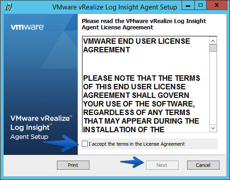Click the blue arrow pointing at Next

coord(132,162)
